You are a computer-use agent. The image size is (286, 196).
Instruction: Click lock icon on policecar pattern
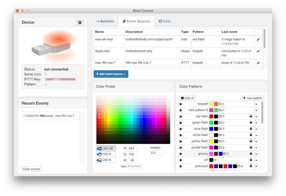click(x=251, y=166)
